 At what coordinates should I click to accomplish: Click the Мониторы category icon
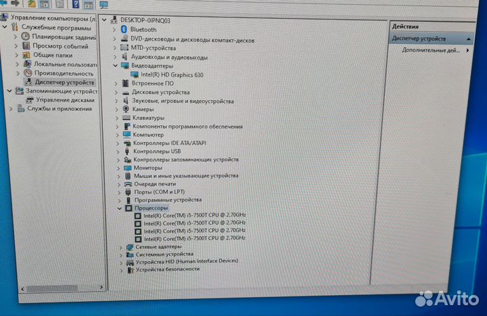[x=127, y=168]
